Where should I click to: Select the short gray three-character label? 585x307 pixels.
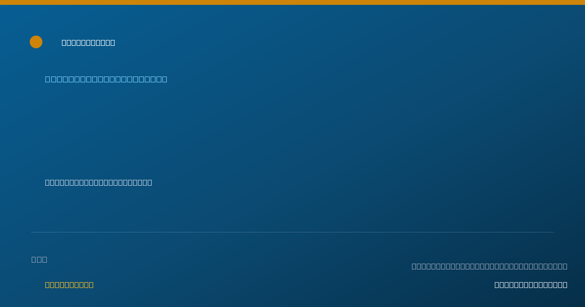(x=39, y=259)
